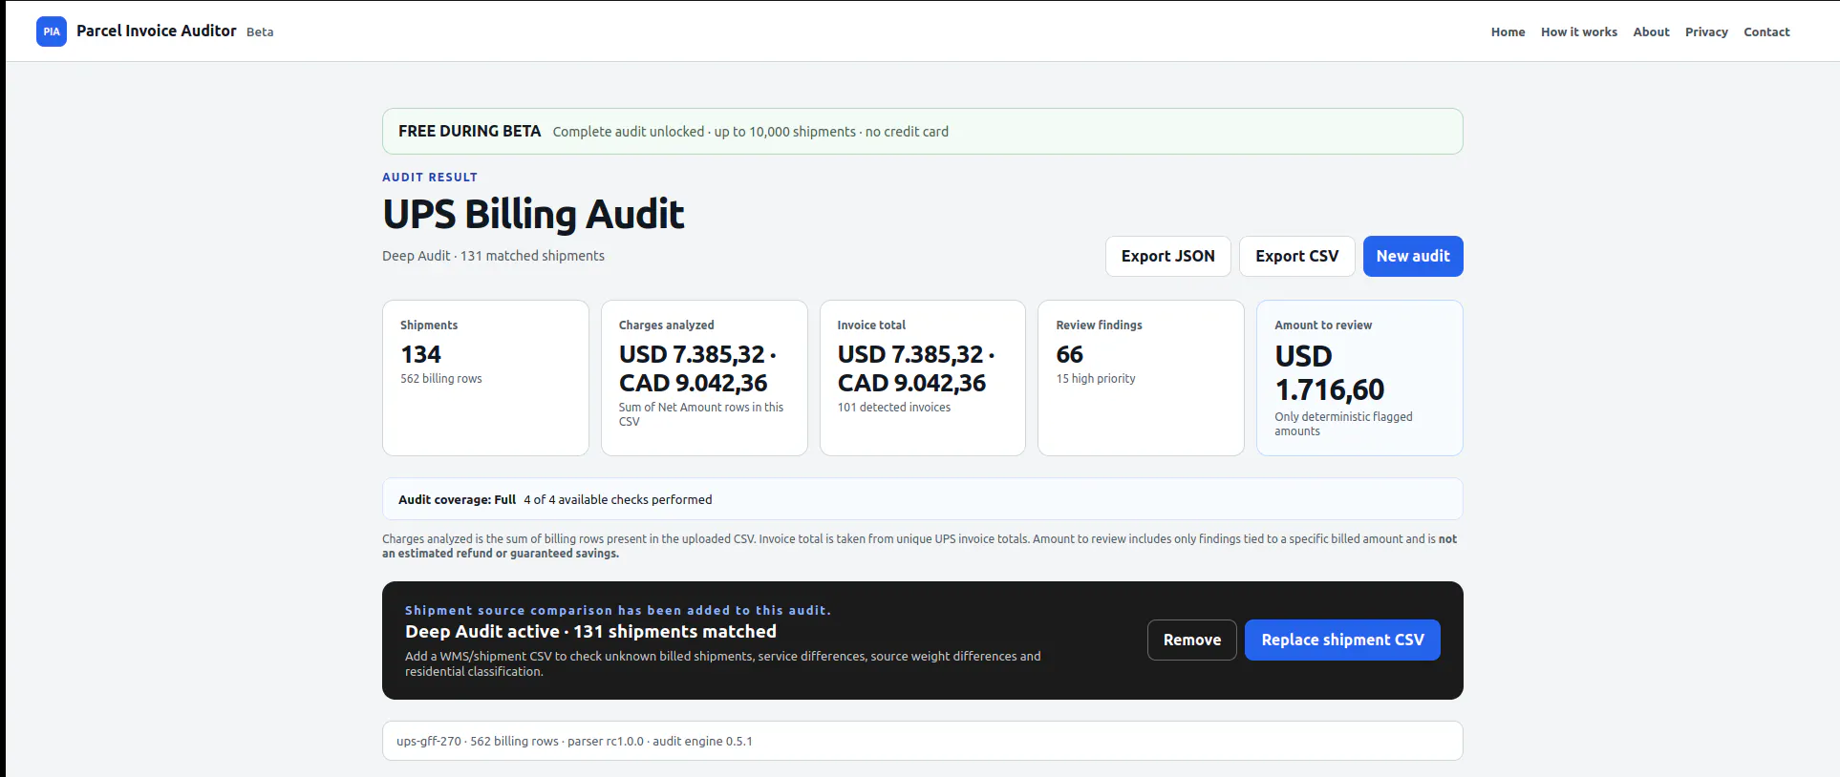Click the 'UPS Billing Audit' heading
This screenshot has width=1840, height=777.
[533, 214]
